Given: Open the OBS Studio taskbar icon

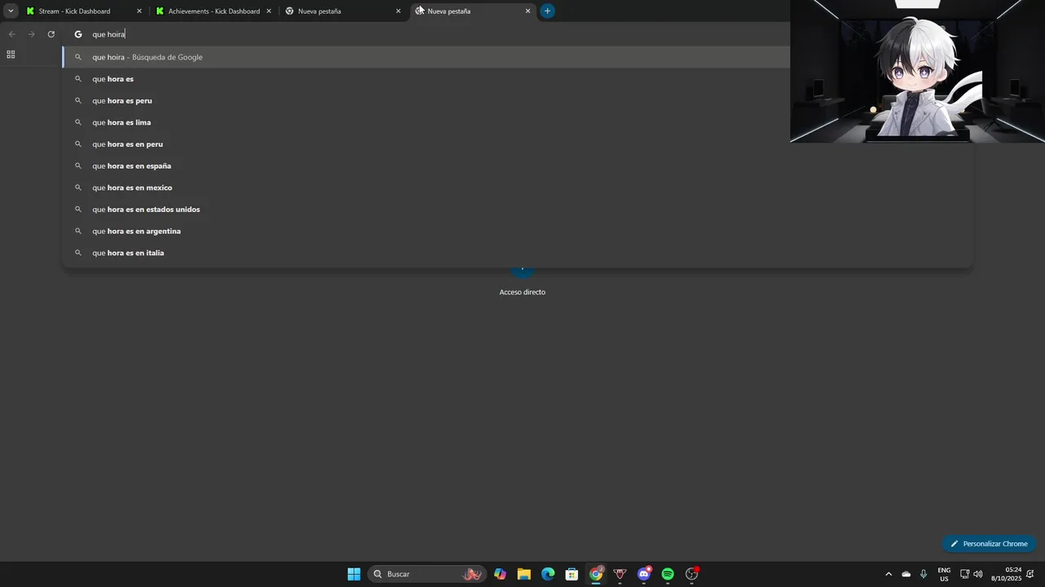Looking at the screenshot, I should (692, 574).
